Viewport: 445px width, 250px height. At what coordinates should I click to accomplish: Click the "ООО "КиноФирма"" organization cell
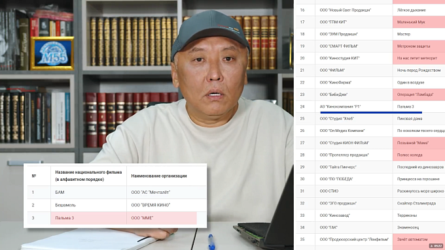[353, 82]
